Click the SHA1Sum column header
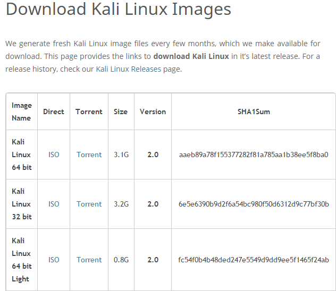 pos(254,112)
